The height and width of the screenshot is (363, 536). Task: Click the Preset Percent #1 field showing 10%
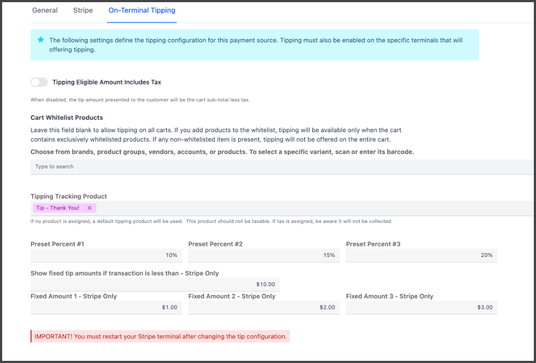106,255
